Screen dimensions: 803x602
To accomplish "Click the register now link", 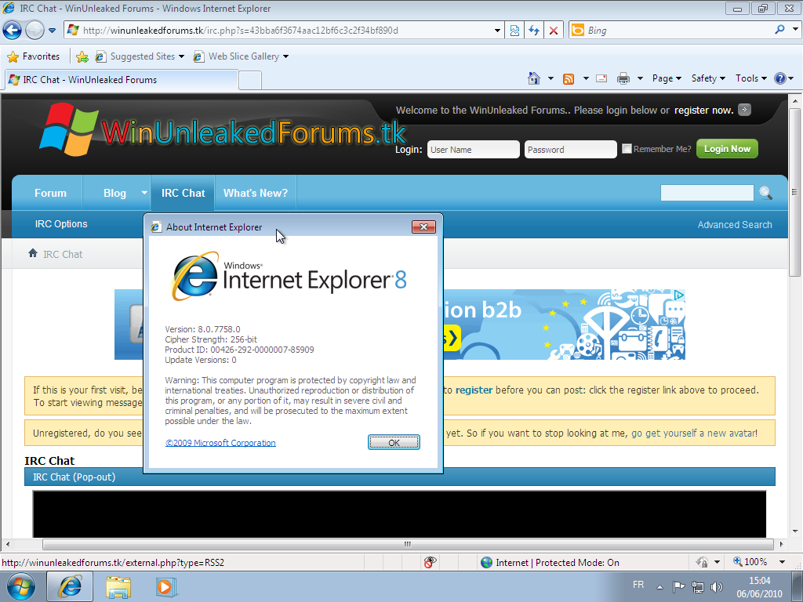I will pyautogui.click(x=703, y=110).
